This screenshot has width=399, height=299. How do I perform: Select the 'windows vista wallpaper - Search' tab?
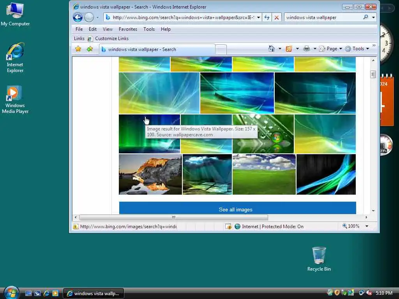pyautogui.click(x=157, y=49)
